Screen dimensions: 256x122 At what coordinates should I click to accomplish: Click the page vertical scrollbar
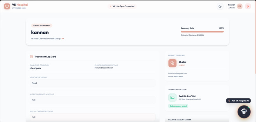pyautogui.click(x=255, y=37)
